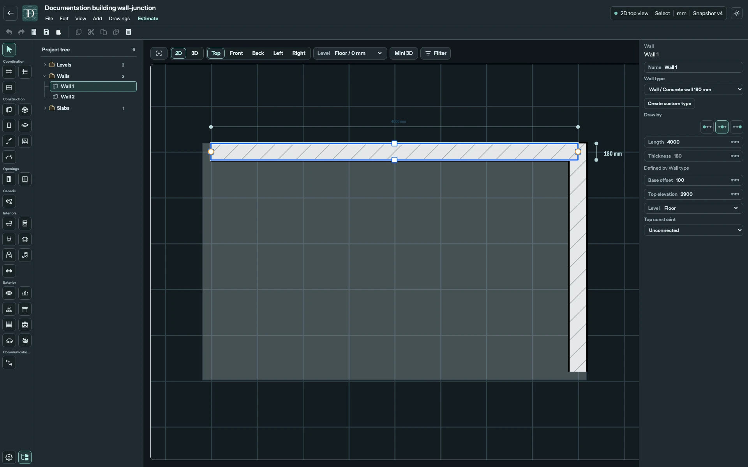The image size is (748, 467).
Task: Select the swimming pool tool
Action: tap(9, 309)
